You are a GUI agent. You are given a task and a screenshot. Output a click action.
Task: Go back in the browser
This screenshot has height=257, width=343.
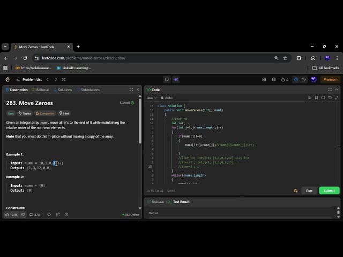[x=6, y=58]
